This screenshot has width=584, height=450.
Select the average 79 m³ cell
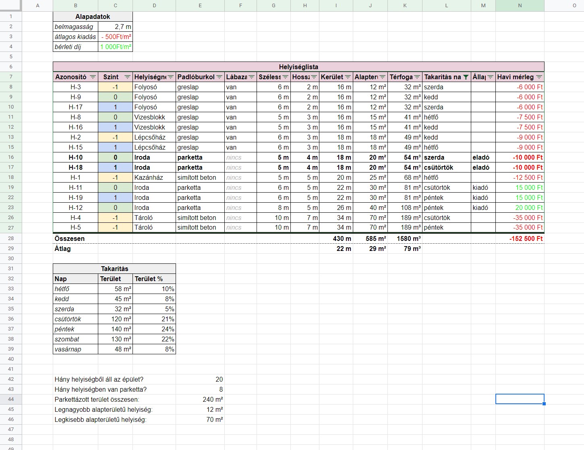[x=405, y=249]
